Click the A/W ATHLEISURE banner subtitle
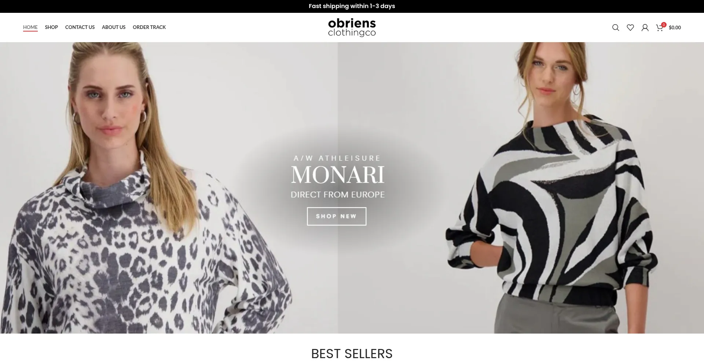This screenshot has height=364, width=704. (337, 158)
